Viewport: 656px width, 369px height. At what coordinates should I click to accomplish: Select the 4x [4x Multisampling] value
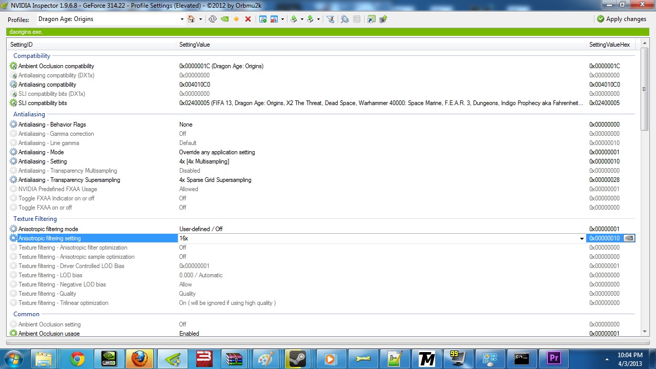tap(204, 161)
